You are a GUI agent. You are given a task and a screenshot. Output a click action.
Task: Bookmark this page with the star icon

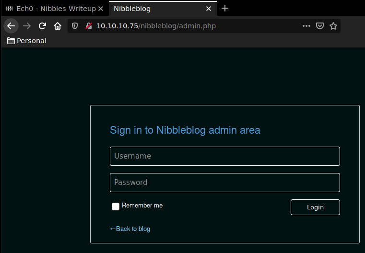tap(333, 26)
